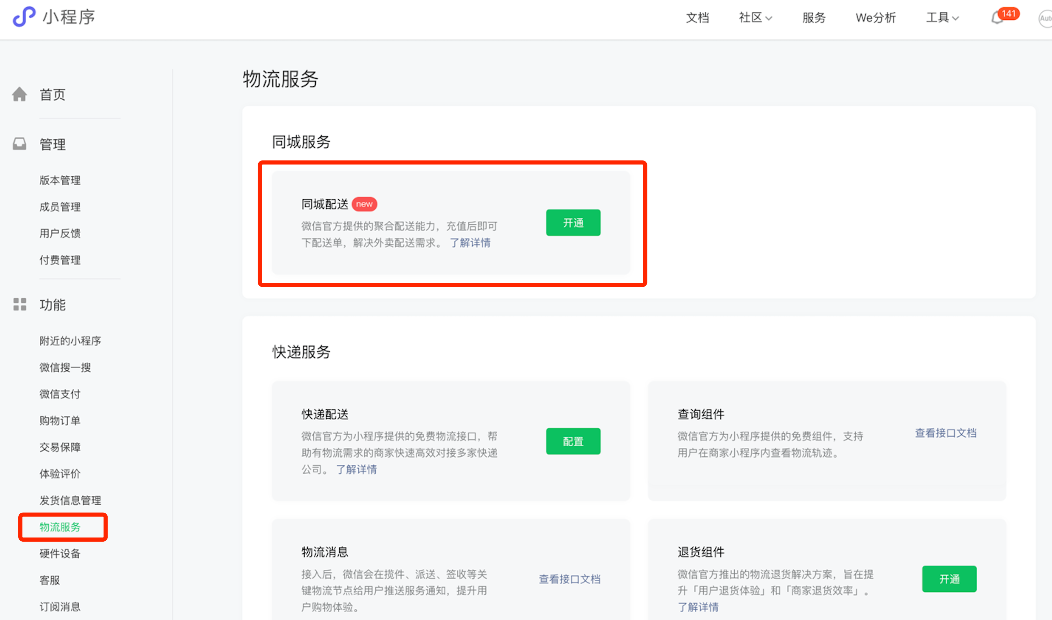Open 查看接口文档 link for 物流消息
1052x620 pixels.
[569, 579]
